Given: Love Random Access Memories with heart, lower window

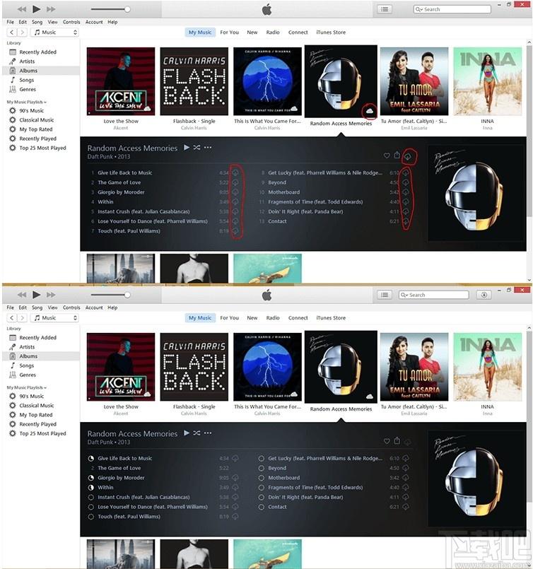Looking at the screenshot, I should coord(387,441).
